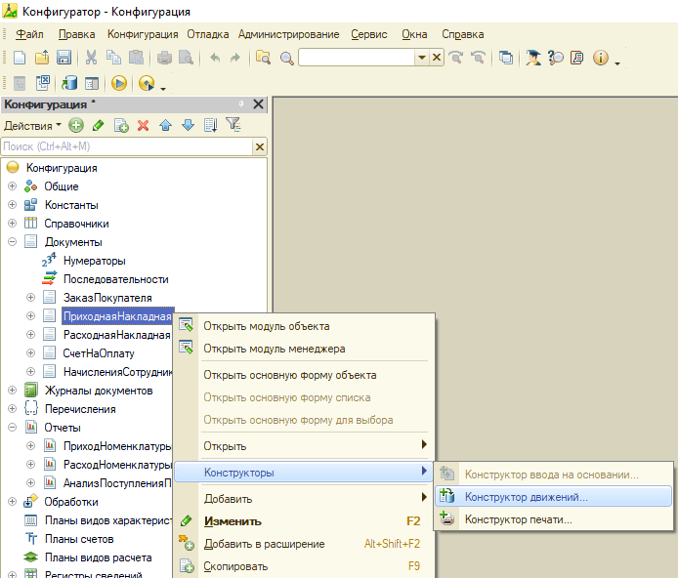Click Изменить in the context menu
Image resolution: width=678 pixels, height=578 pixels.
(304, 521)
